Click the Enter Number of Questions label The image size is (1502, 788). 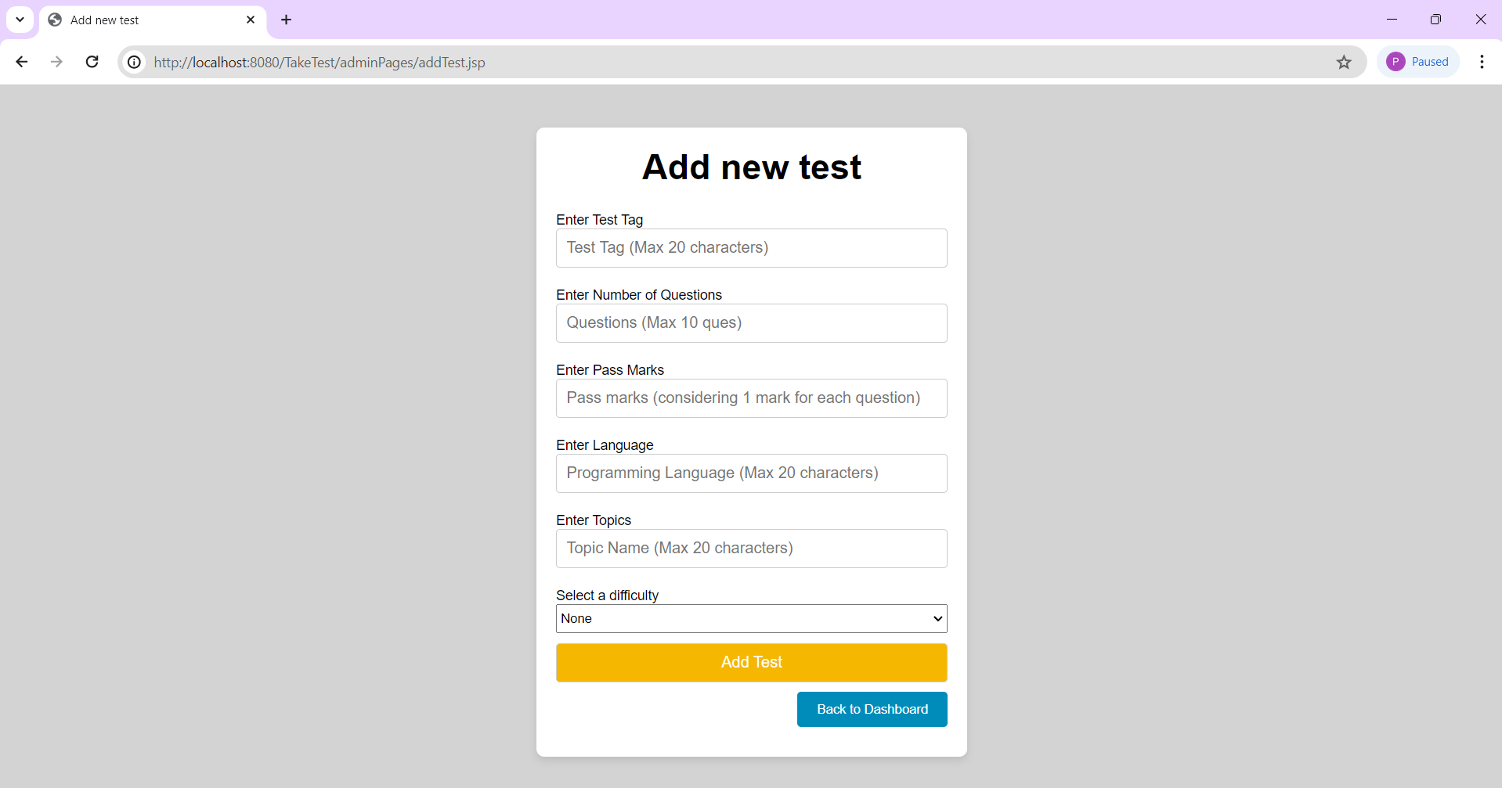coord(639,295)
